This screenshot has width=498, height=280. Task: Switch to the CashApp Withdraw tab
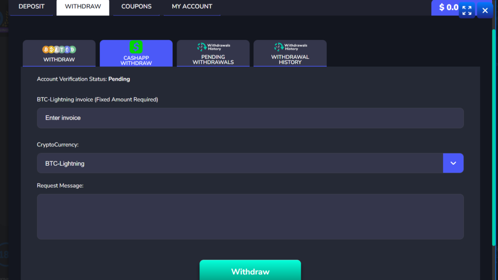tap(136, 53)
